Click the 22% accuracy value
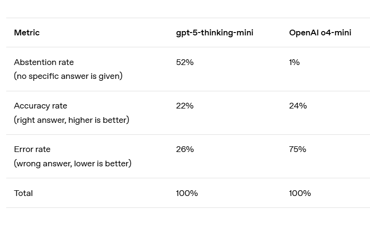The image size is (370, 239). click(185, 106)
